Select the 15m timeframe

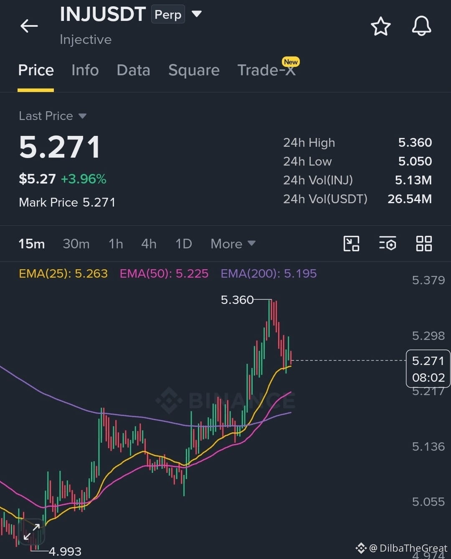31,243
